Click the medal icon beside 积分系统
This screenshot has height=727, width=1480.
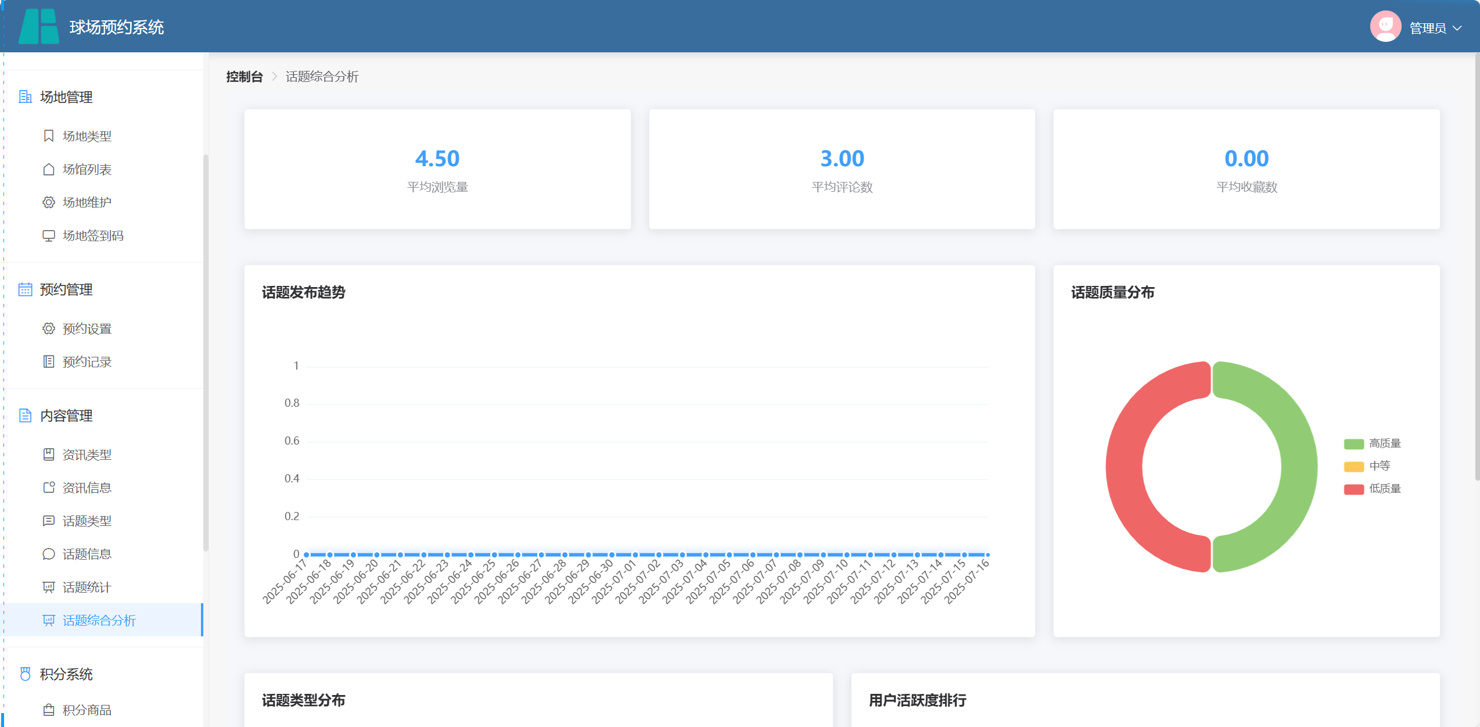pyautogui.click(x=25, y=674)
